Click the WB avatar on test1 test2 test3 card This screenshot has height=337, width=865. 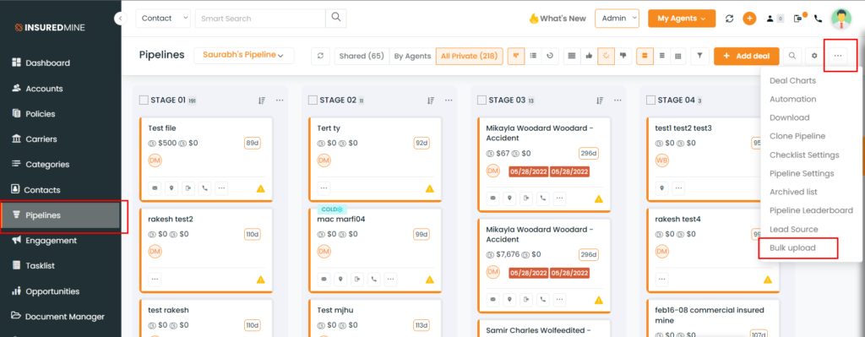[x=661, y=160]
